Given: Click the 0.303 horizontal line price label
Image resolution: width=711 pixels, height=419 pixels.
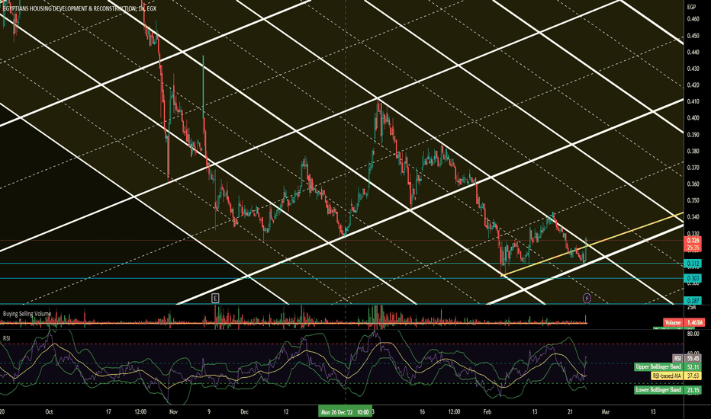Looking at the screenshot, I should [x=693, y=278].
